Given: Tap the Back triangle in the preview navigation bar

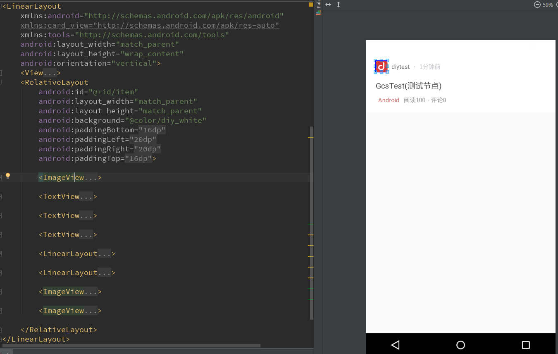Looking at the screenshot, I should [x=396, y=344].
